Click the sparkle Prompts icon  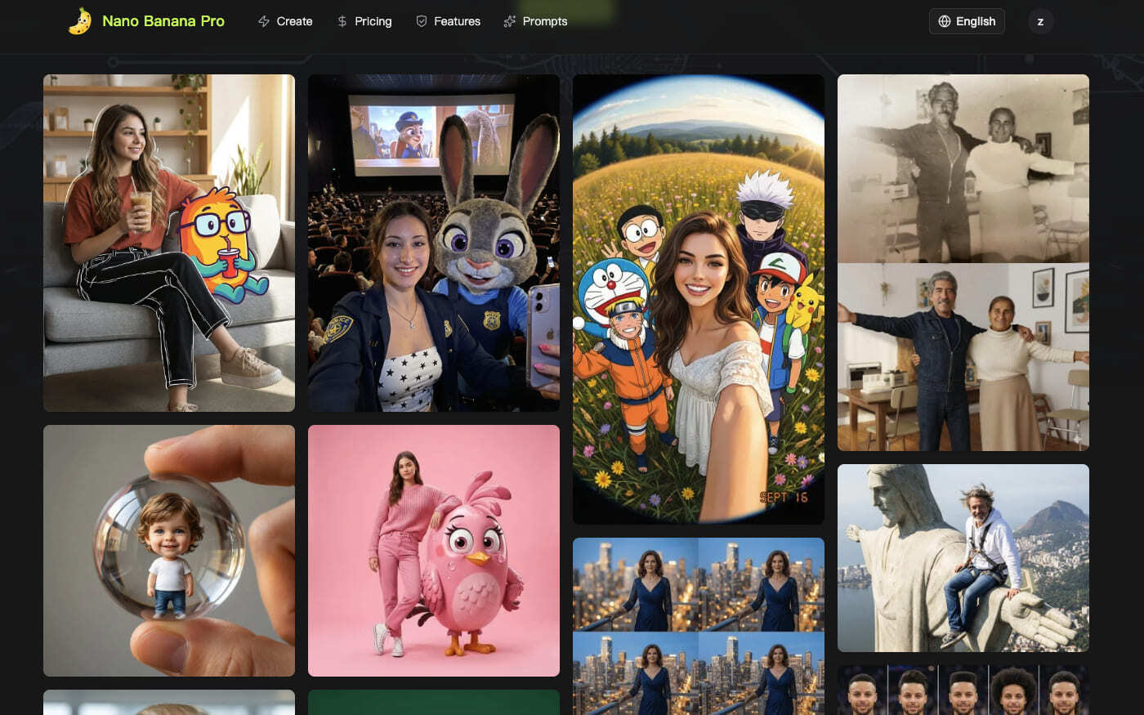510,21
